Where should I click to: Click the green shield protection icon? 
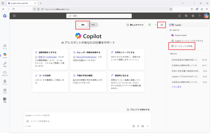[150, 25]
